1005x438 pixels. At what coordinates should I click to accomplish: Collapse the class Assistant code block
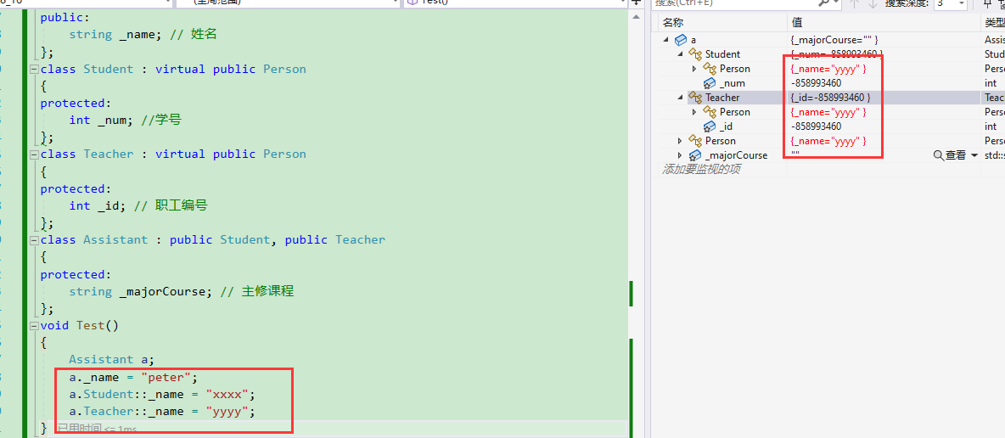tap(34, 240)
